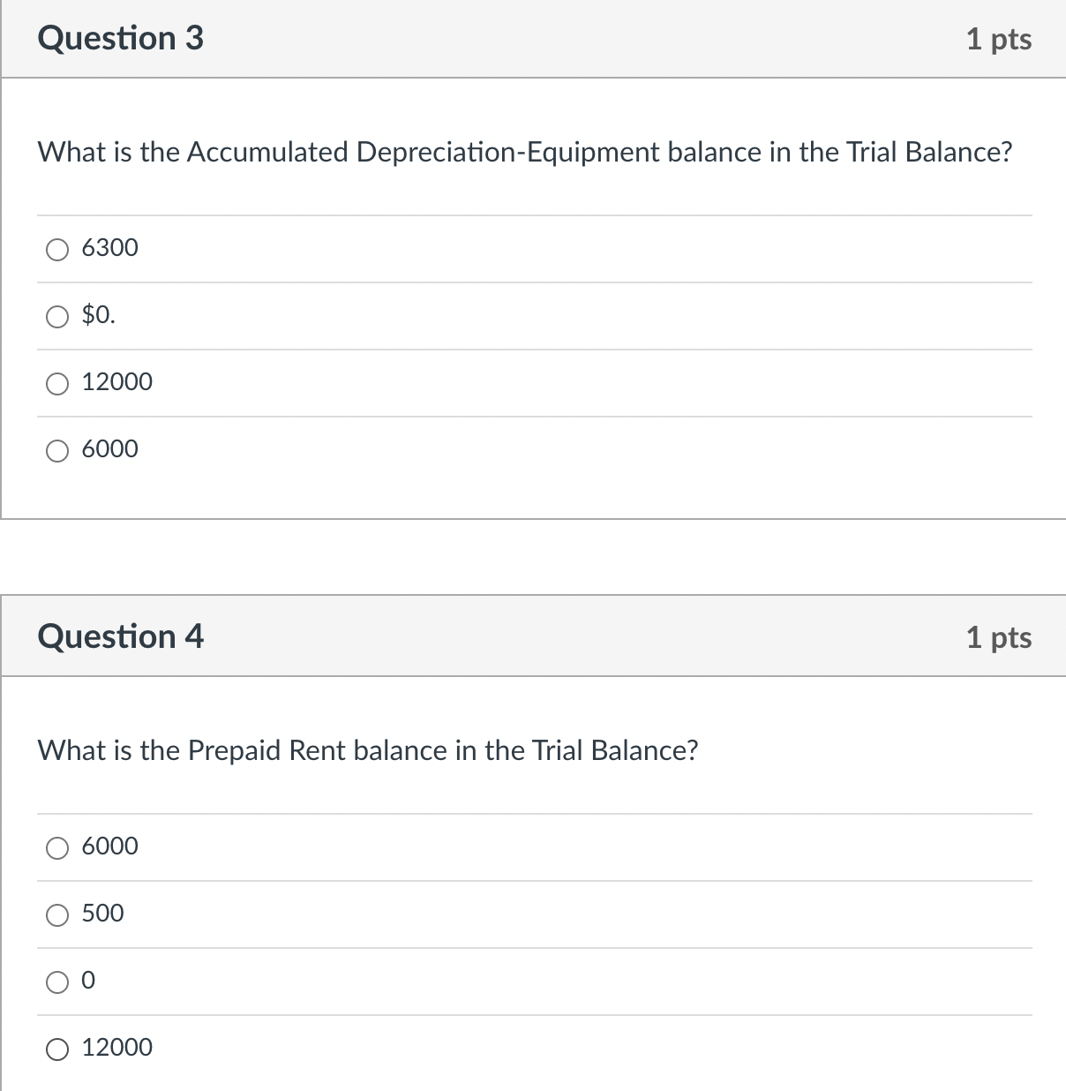Click the 12000 text under Question 4
This screenshot has height=1091, width=1066.
click(117, 1047)
